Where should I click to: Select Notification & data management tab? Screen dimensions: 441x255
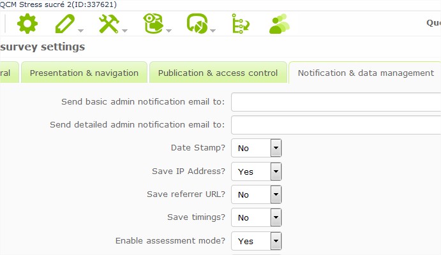coord(366,73)
